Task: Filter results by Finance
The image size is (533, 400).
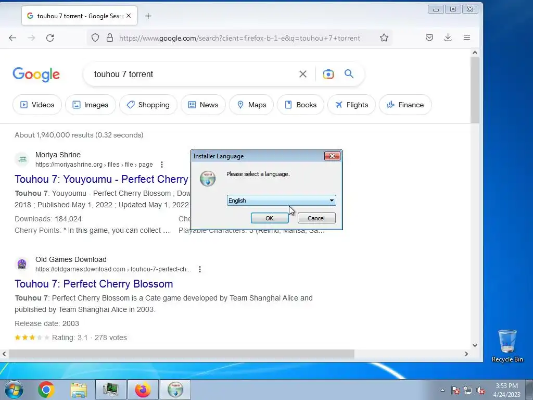Action: pyautogui.click(x=405, y=105)
